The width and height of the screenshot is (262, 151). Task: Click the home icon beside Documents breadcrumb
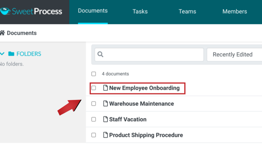[x=2, y=33]
